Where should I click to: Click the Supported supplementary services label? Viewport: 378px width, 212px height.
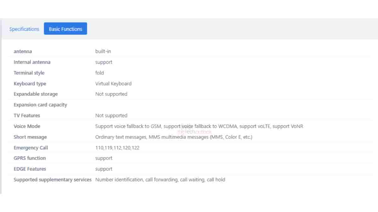tap(53, 180)
